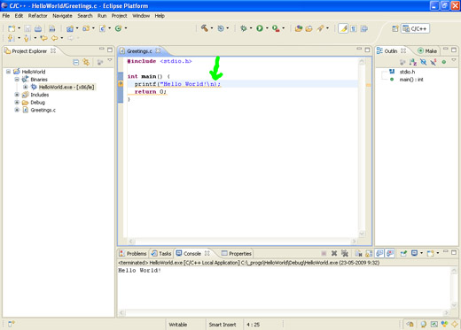
Task: Toggle Hide Static Members in Outline
Action: point(434,62)
